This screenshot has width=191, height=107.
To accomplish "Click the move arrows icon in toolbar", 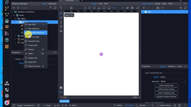I will [x=114, y=8].
